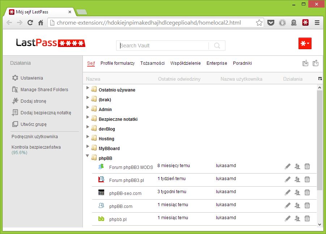
Task: Expand the Ostatnio używane folder
Action: pyautogui.click(x=88, y=88)
